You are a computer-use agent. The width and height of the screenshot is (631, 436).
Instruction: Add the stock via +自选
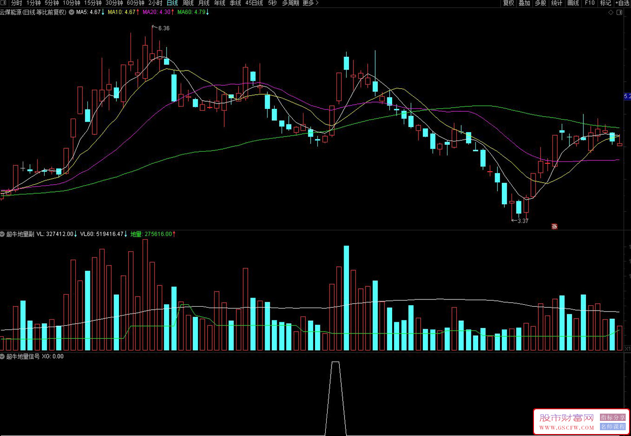point(623,3)
